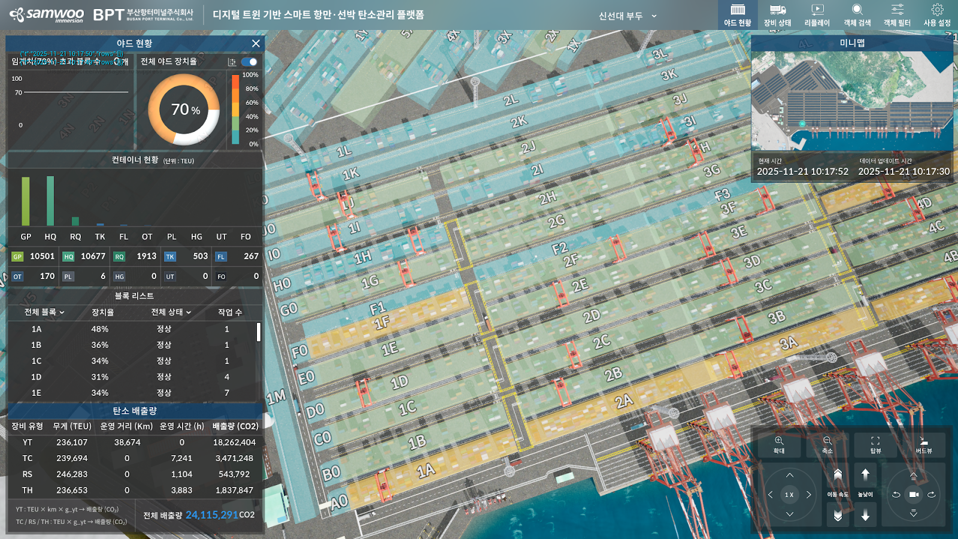Open the 전체 블록 filter dropdown

pos(44,312)
